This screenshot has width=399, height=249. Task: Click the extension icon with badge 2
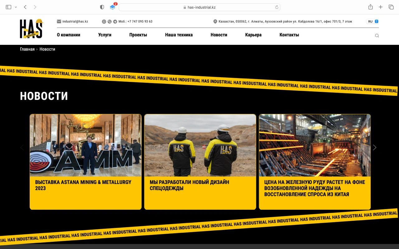113,7
